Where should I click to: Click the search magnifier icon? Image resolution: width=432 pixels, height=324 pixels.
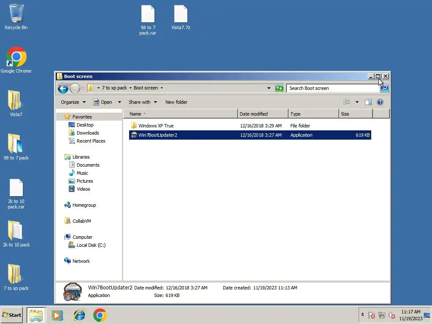coord(384,88)
